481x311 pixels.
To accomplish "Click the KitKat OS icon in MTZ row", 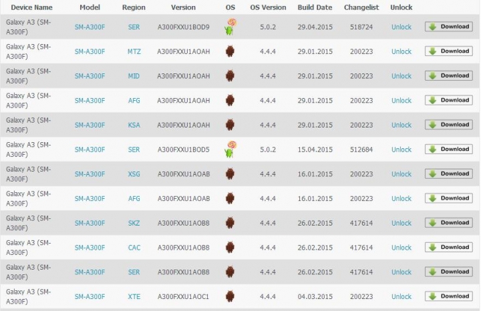I will (230, 51).
